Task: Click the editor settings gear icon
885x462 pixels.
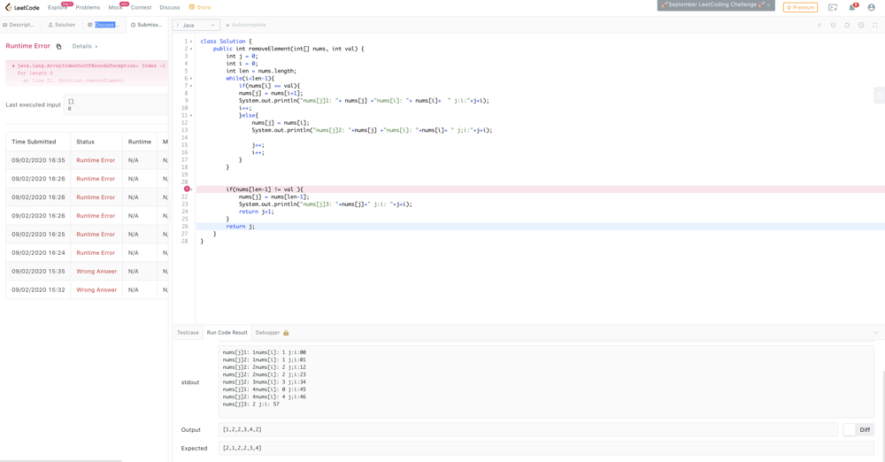Action: pos(861,25)
